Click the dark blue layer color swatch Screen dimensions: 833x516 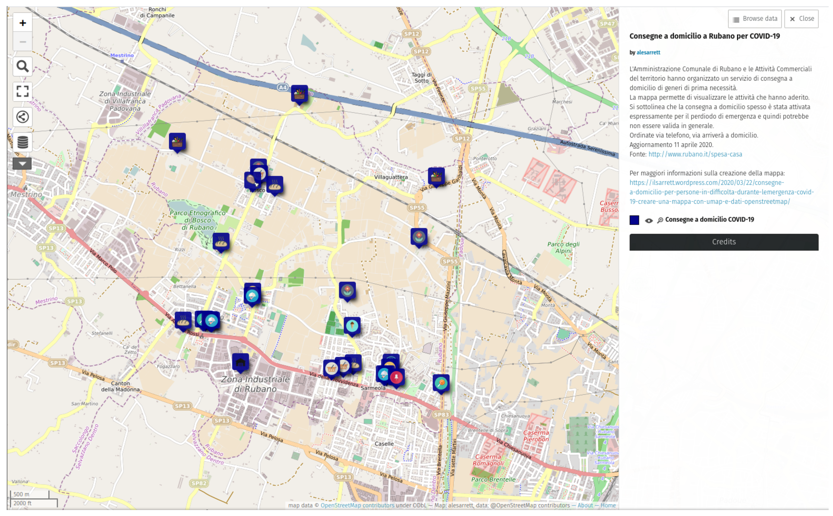pyautogui.click(x=634, y=220)
